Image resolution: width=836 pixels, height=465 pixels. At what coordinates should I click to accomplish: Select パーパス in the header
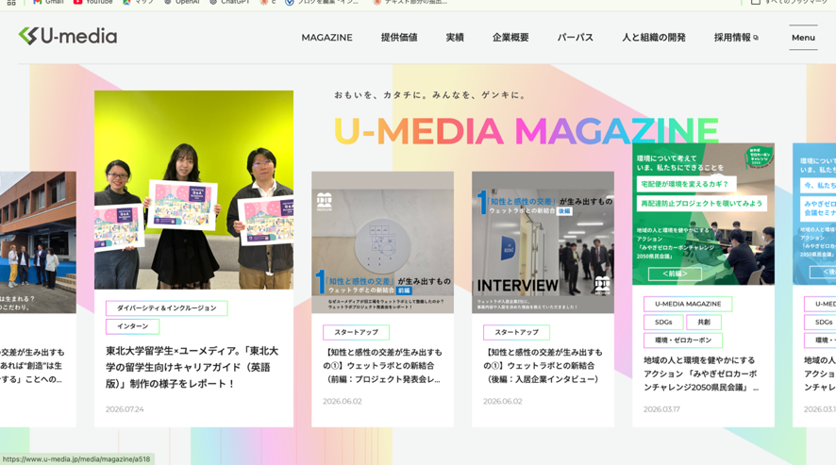pos(575,38)
